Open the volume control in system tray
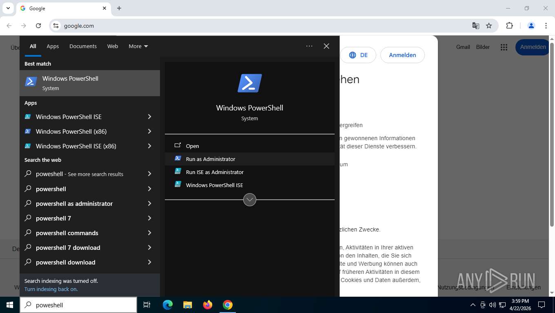 coord(492,305)
